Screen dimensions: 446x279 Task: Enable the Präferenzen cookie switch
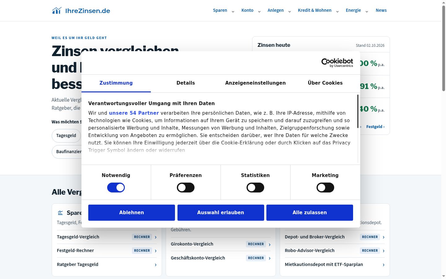click(186, 188)
